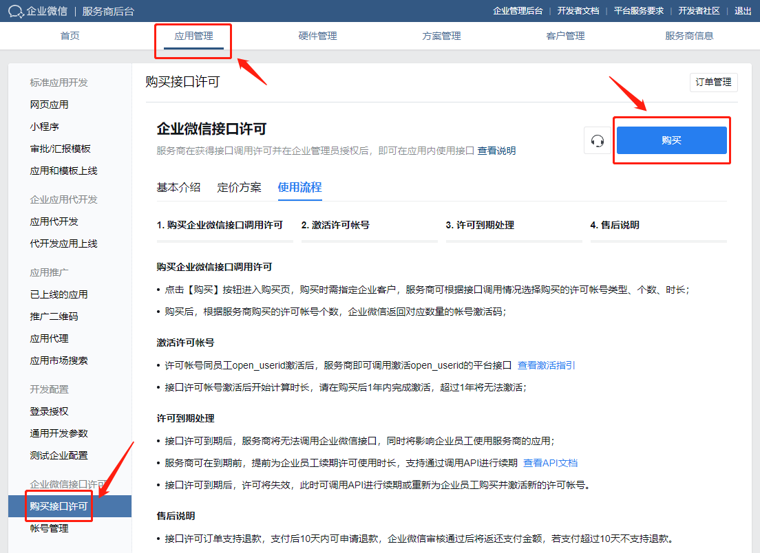
Task: Open 订单管理 order management
Action: point(713,83)
